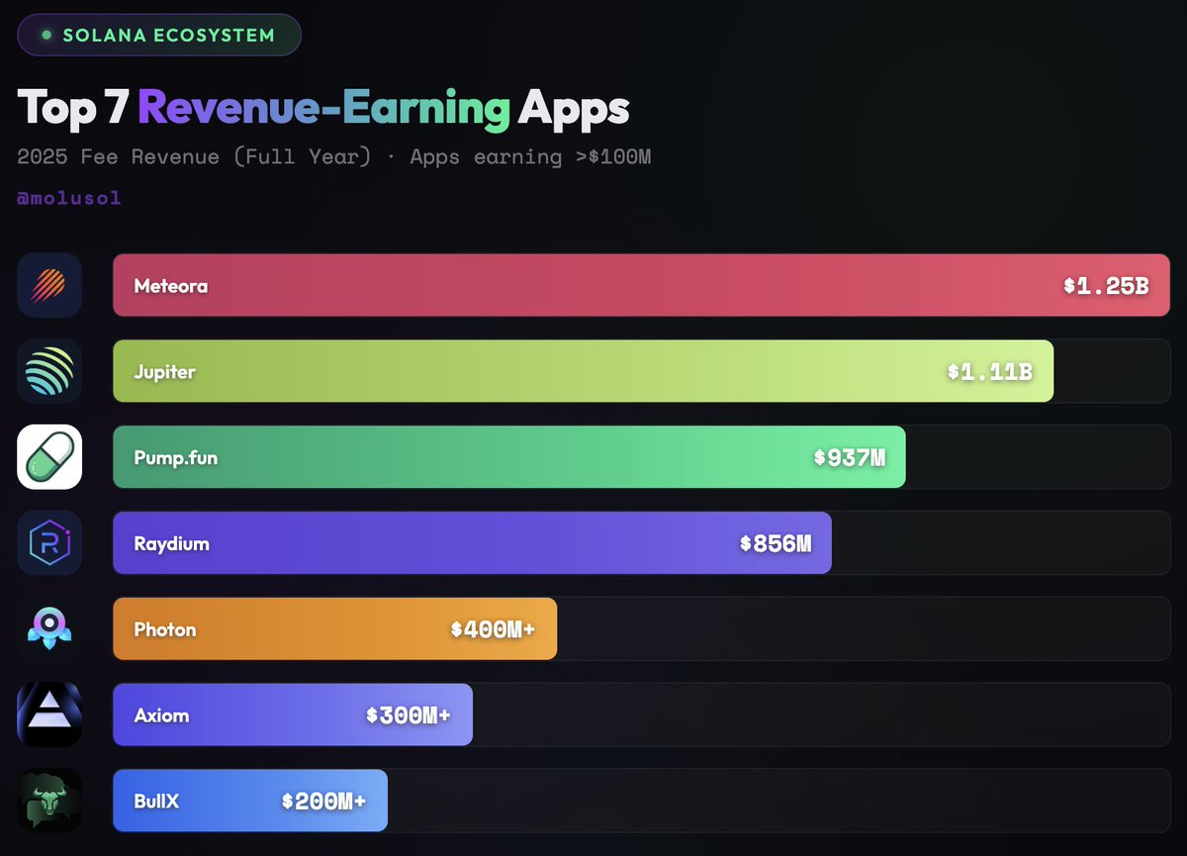Click the Photon rocket logo icon
The height and width of the screenshot is (856, 1187).
[x=49, y=628]
